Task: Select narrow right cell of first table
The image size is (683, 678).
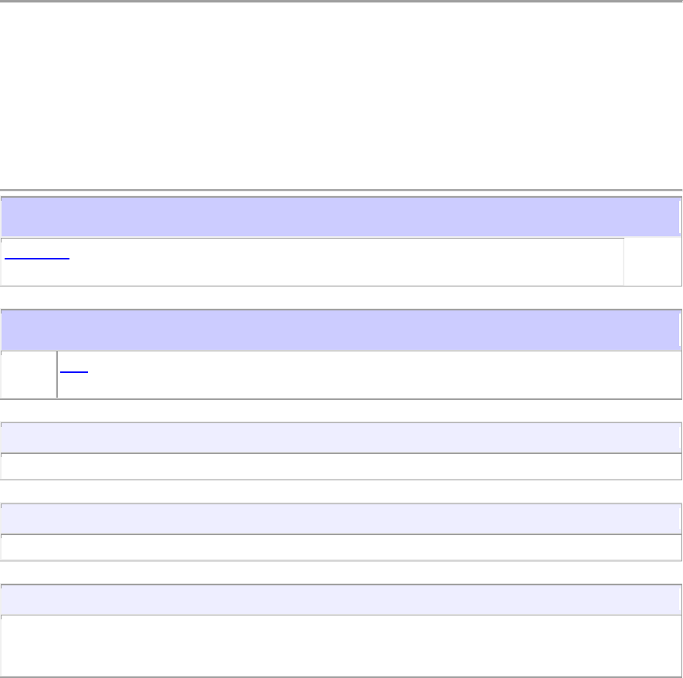Action: tap(653, 262)
